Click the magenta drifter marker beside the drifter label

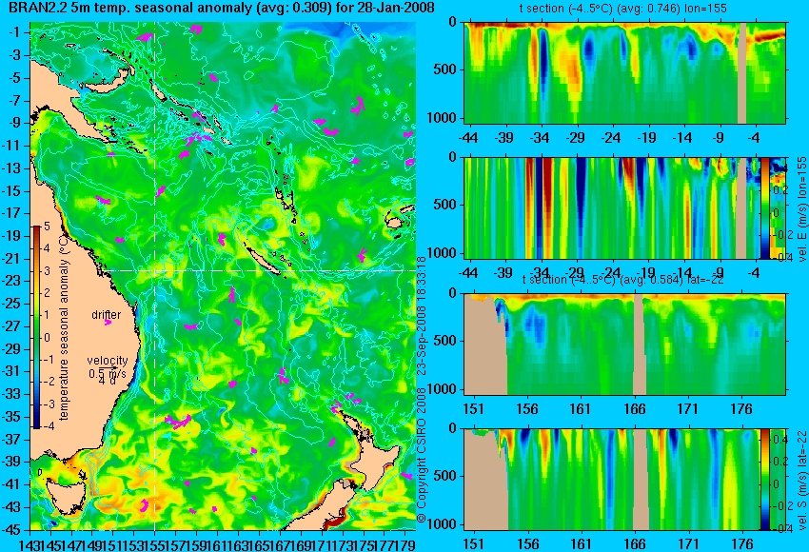108,323
